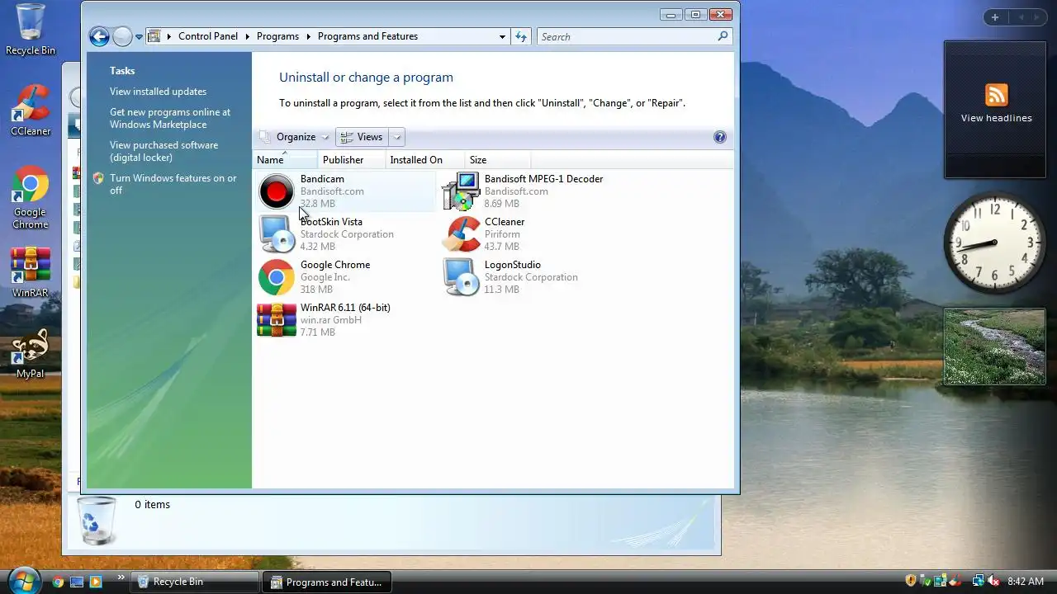Select the Bandicam program icon
The width and height of the screenshot is (1057, 594).
(x=276, y=191)
